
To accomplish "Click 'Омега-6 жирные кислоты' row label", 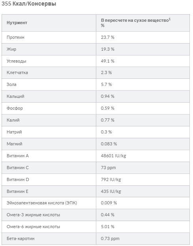I will (33, 227).
